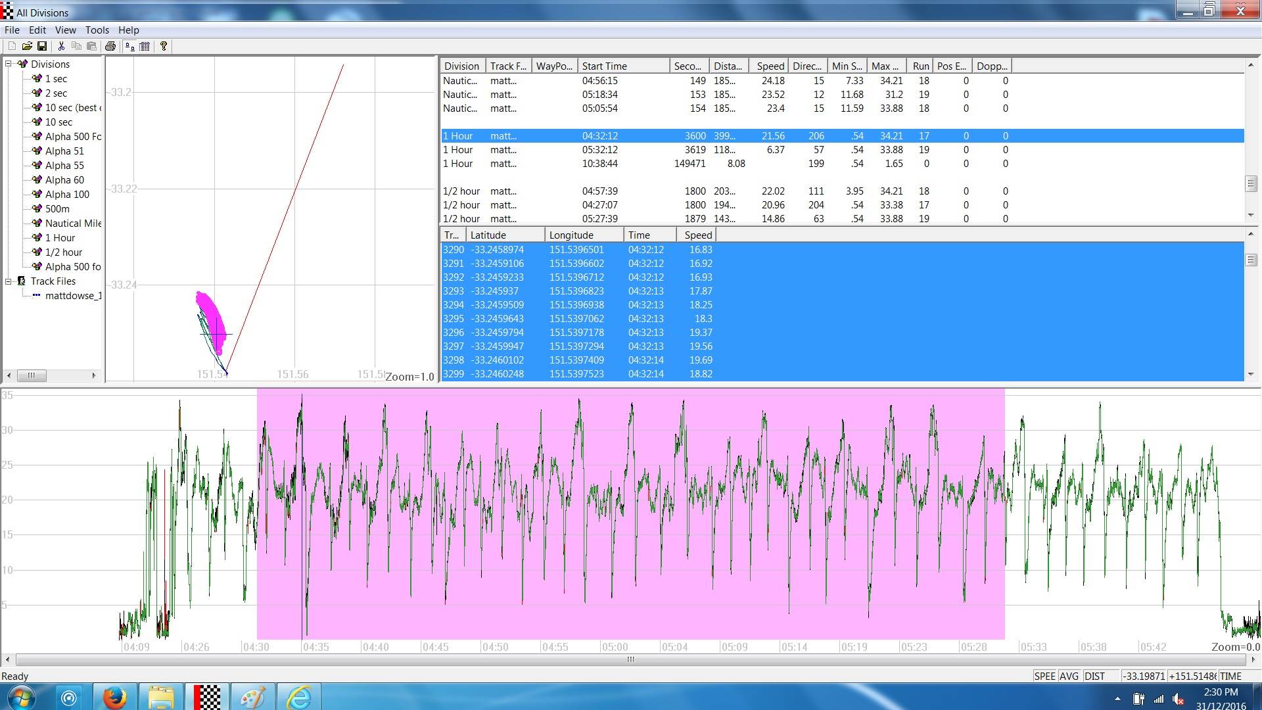Switch to details list view icon
Screen dimensions: 1262x710
[x=145, y=46]
